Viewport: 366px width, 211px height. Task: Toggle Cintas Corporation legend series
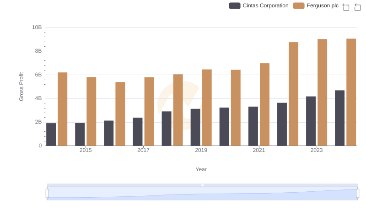(x=258, y=5)
